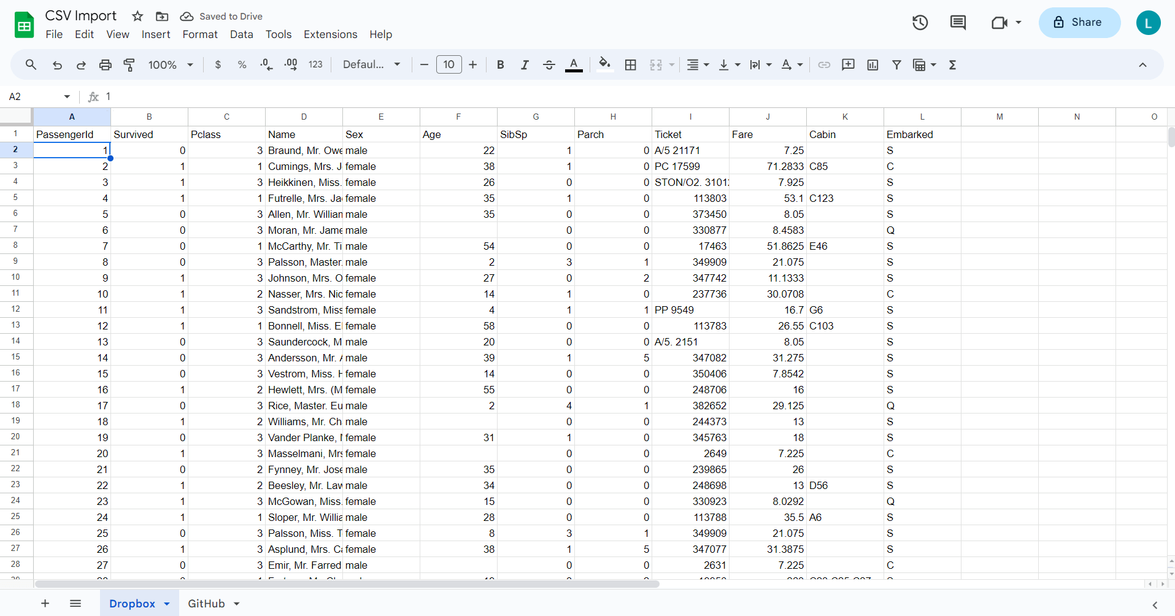The width and height of the screenshot is (1175, 616).
Task: Open the Dropbox sheet tab menu
Action: (166, 603)
